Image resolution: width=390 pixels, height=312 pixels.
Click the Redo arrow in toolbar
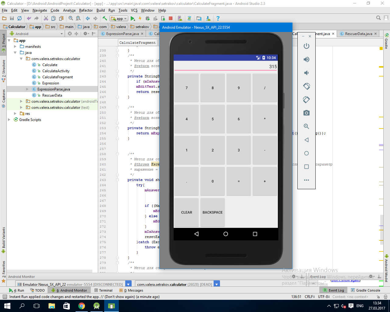pos(36,19)
